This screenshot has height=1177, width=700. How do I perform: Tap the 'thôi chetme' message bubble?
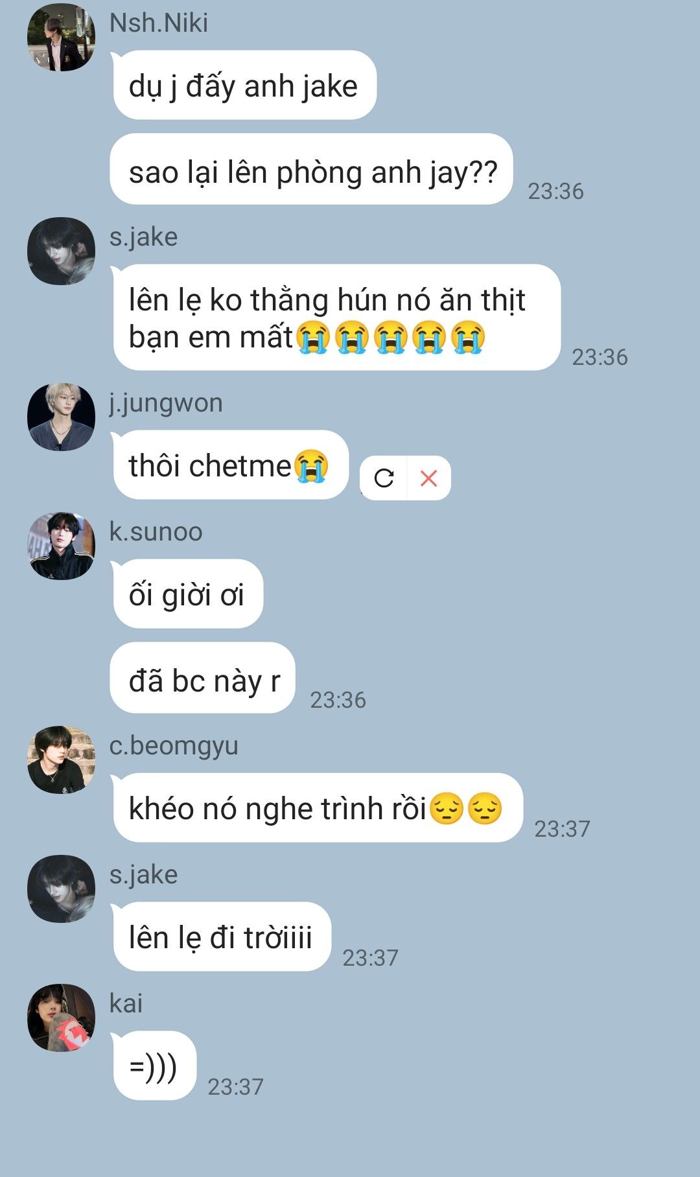pyautogui.click(x=229, y=465)
